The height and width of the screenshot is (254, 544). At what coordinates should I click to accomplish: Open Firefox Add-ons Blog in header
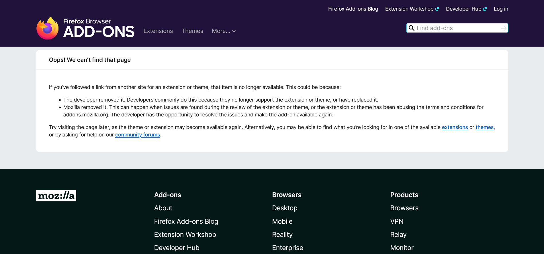[353, 9]
